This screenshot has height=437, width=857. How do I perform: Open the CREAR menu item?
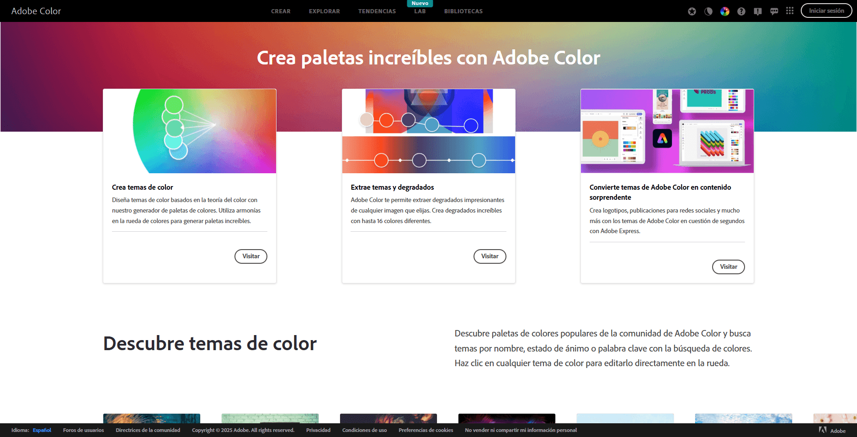281,11
